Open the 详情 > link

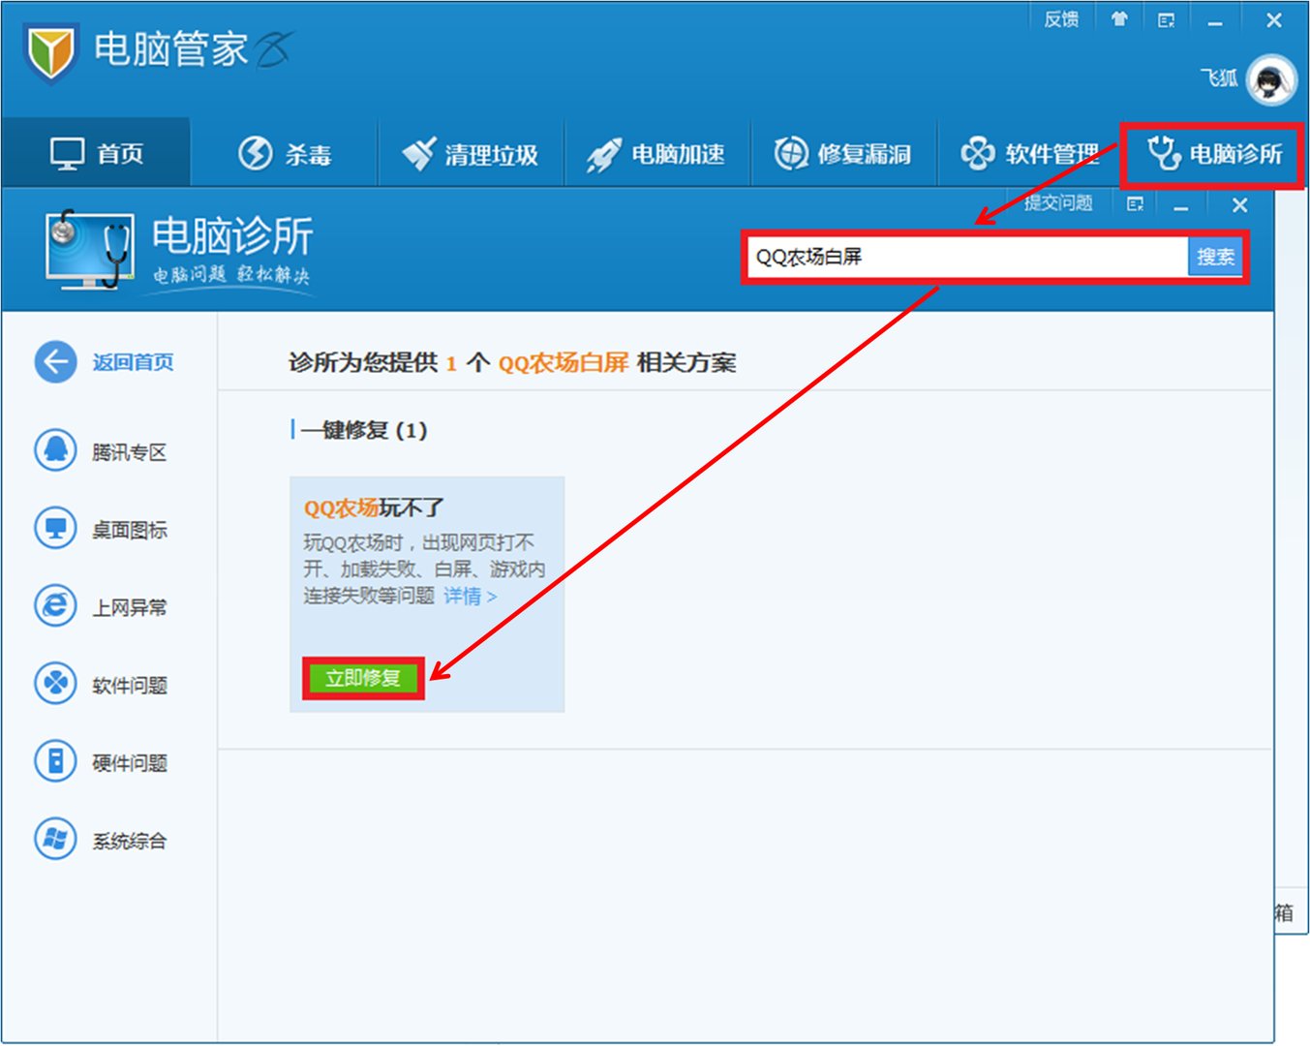pos(471,596)
